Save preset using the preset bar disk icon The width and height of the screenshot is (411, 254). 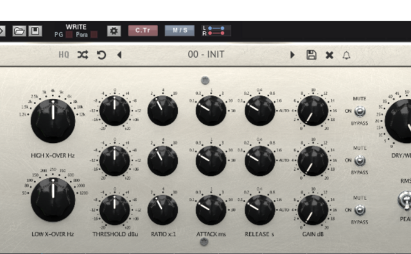tap(311, 55)
